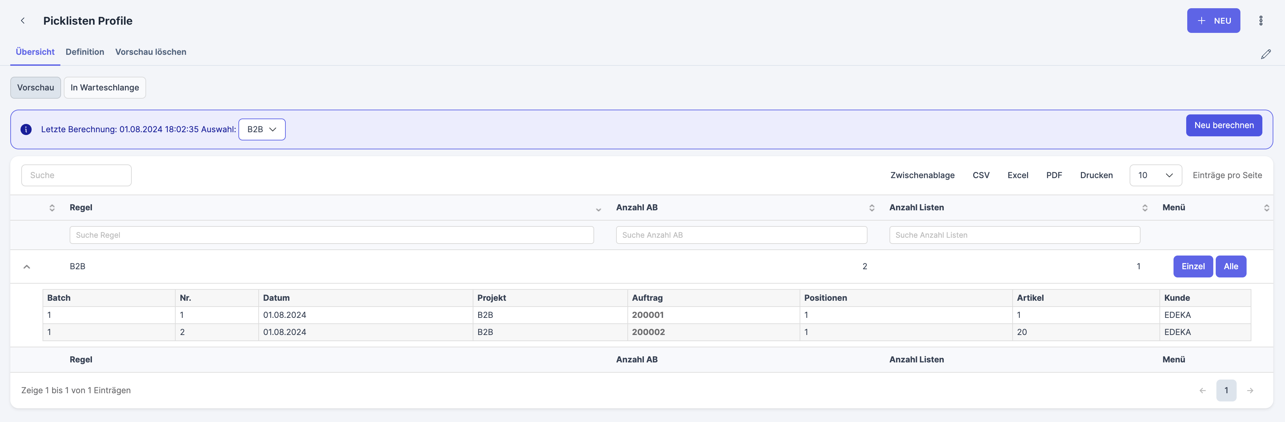Open the Vorschau löschen tab

151,52
